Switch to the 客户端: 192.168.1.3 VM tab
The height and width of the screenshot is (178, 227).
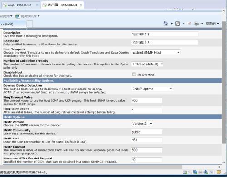62,5
